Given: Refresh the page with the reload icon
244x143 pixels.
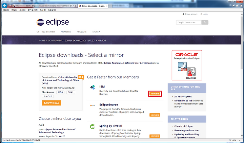Looking at the screenshot, I should coord(76,6).
